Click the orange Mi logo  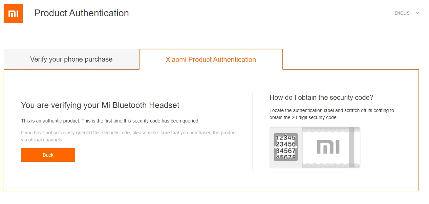click(13, 14)
